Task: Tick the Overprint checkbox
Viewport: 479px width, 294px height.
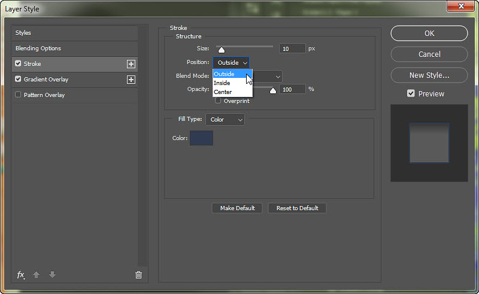Action: coord(218,101)
